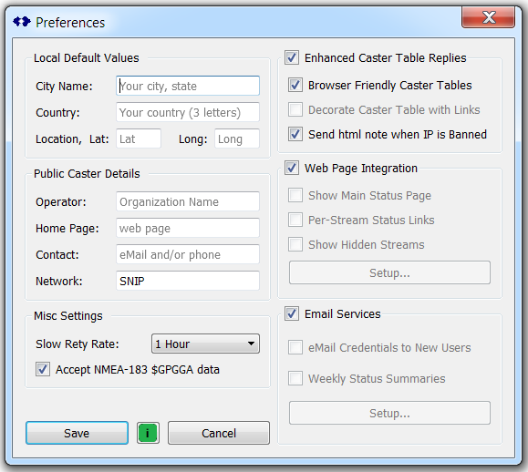This screenshot has width=528, height=472.
Task: Toggle Email Services checkbox
Action: 292,313
